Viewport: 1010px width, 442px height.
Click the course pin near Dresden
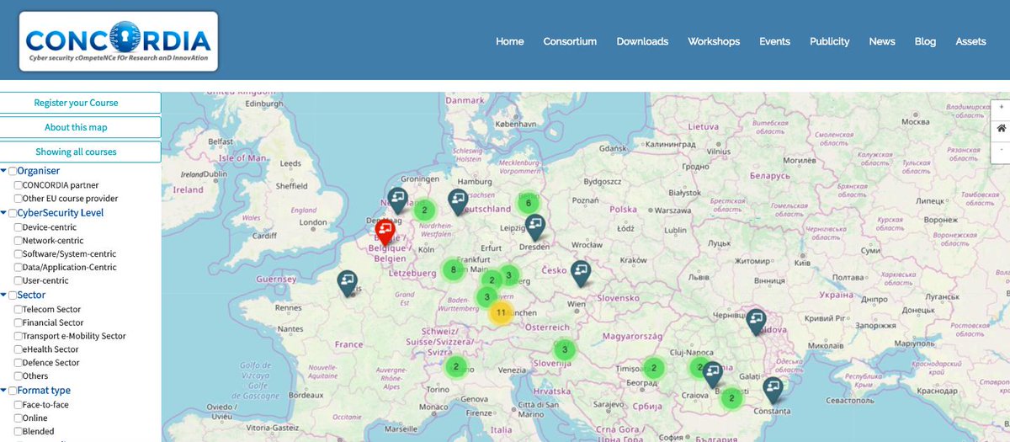pyautogui.click(x=535, y=227)
